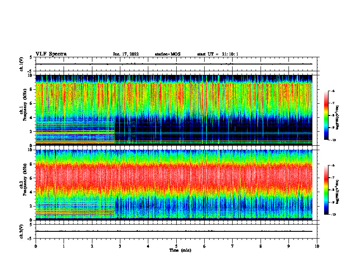Image resolution: width=357 pixels, height=276 pixels.
Task: Click the log(PSD) label beside ch.1 colorbar
Action: [x=337, y=118]
